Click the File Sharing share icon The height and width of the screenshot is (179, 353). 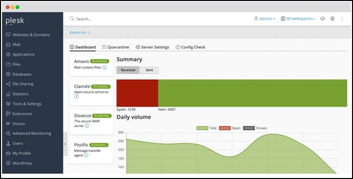(x=8, y=84)
